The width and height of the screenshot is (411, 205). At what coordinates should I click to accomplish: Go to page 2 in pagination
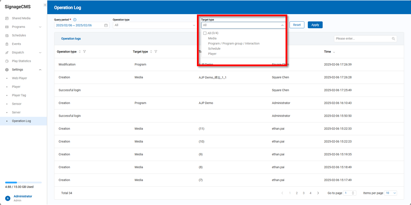[x=297, y=193]
